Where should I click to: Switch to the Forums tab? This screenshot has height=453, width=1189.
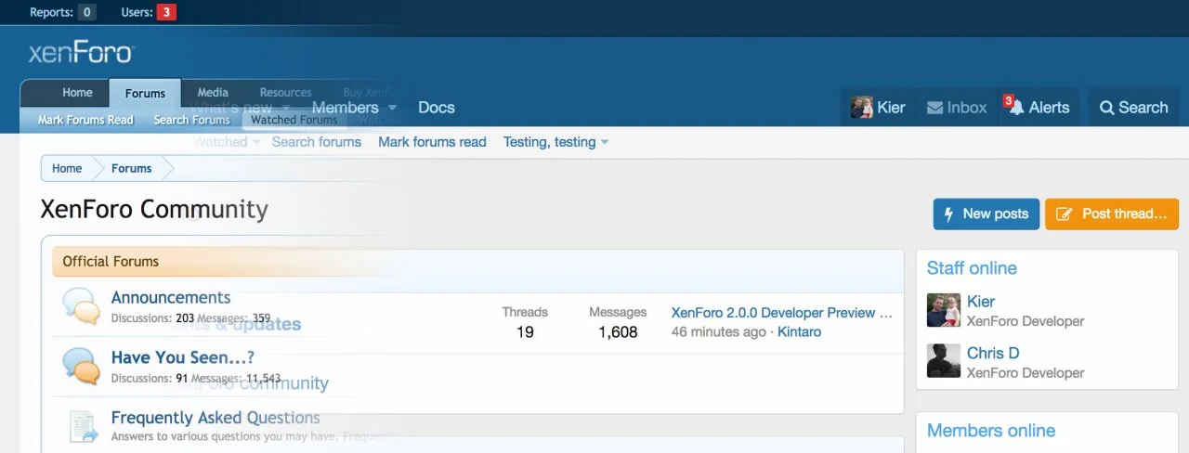[145, 93]
